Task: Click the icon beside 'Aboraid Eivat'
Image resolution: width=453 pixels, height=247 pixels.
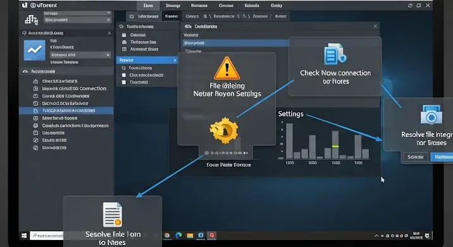Action: (124, 49)
